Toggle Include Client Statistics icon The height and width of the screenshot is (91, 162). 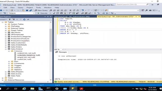pos(77,13)
